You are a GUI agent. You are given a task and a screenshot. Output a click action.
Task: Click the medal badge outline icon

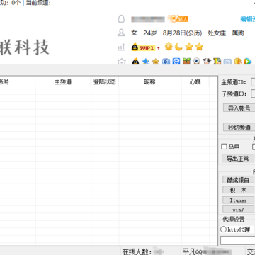[121, 62]
